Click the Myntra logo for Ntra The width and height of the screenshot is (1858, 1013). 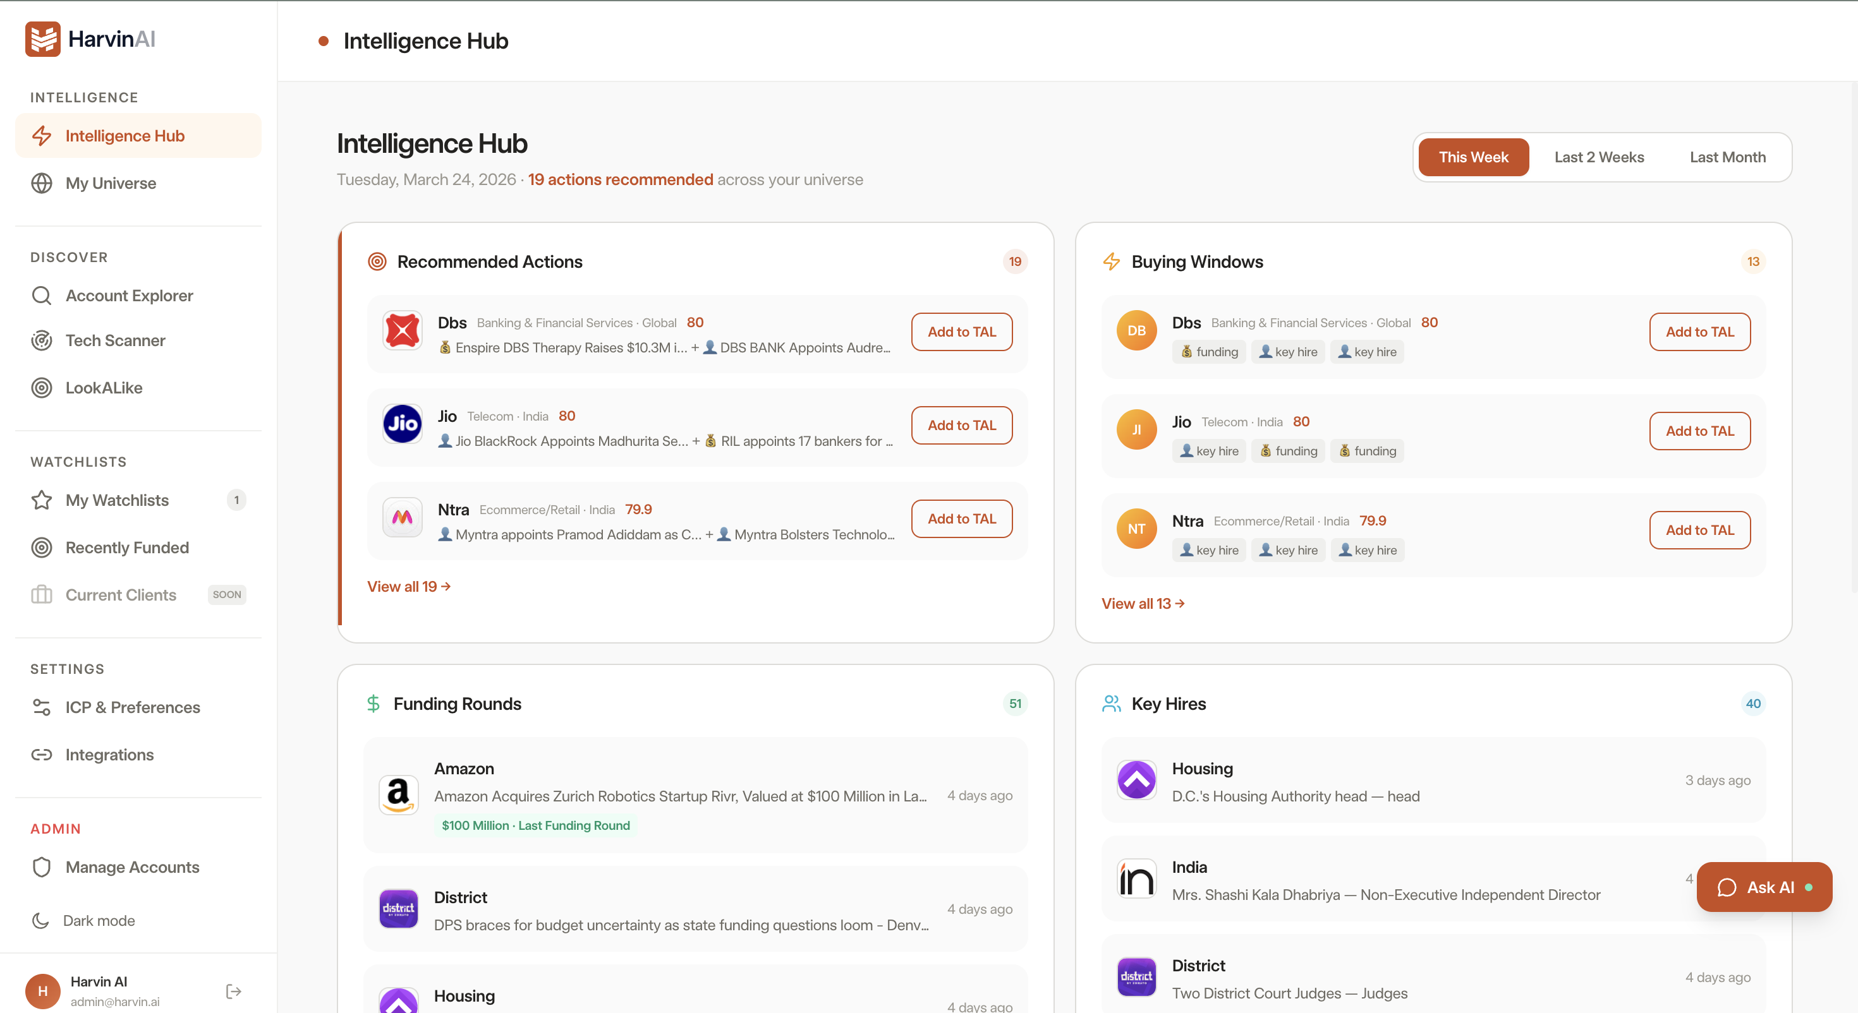[x=403, y=518]
